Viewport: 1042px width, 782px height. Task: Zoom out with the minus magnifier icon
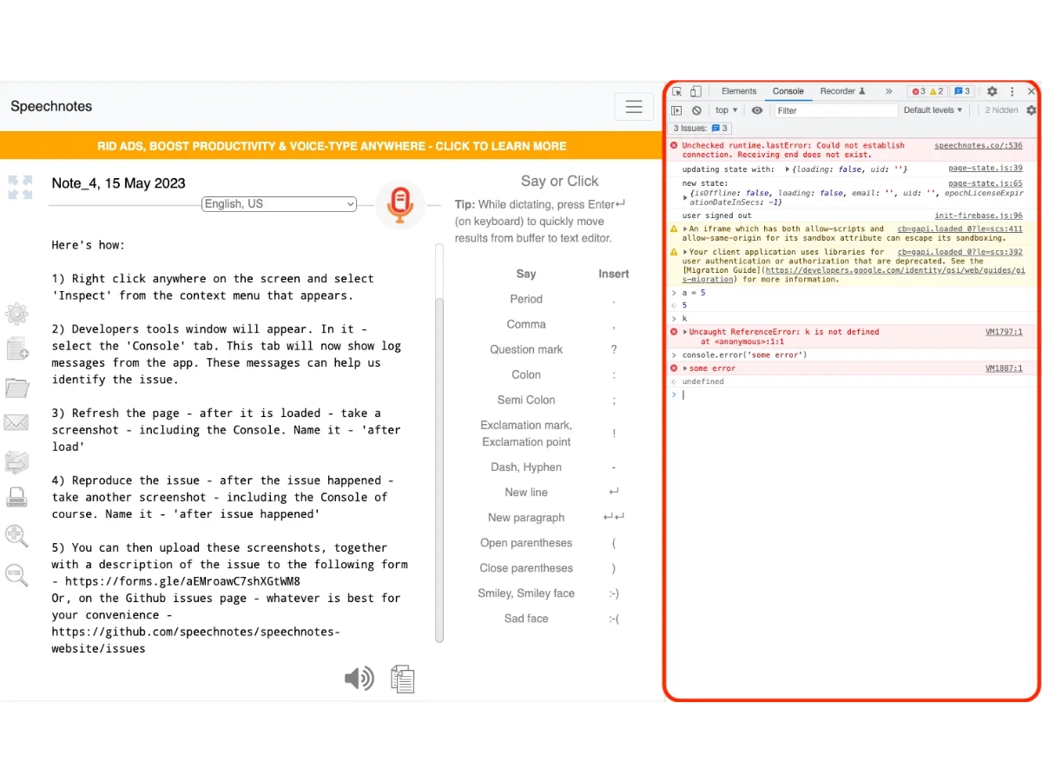(x=16, y=573)
